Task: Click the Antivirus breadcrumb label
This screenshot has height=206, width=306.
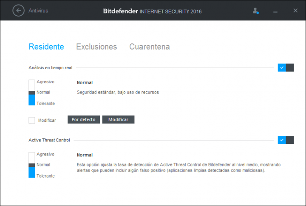Action: pos(38,11)
